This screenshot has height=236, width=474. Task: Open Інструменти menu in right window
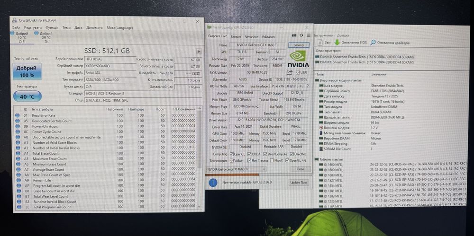[x=324, y=35]
